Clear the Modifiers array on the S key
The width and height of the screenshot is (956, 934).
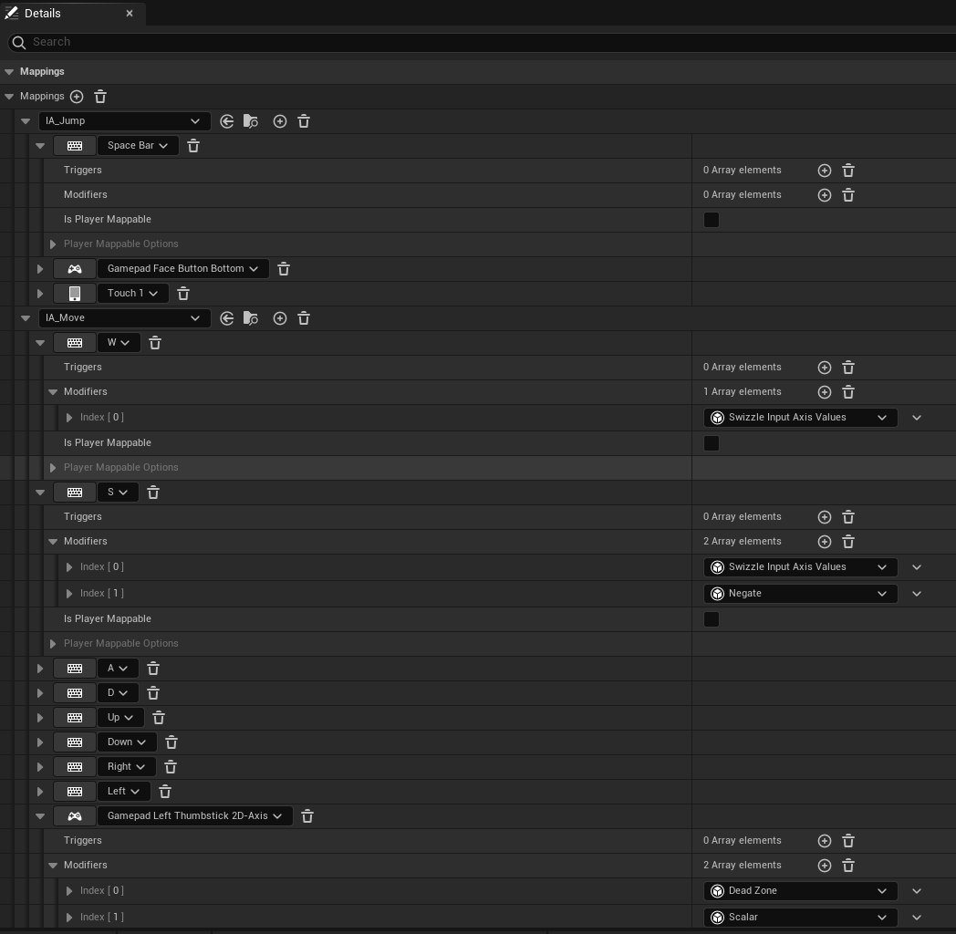[x=848, y=541]
